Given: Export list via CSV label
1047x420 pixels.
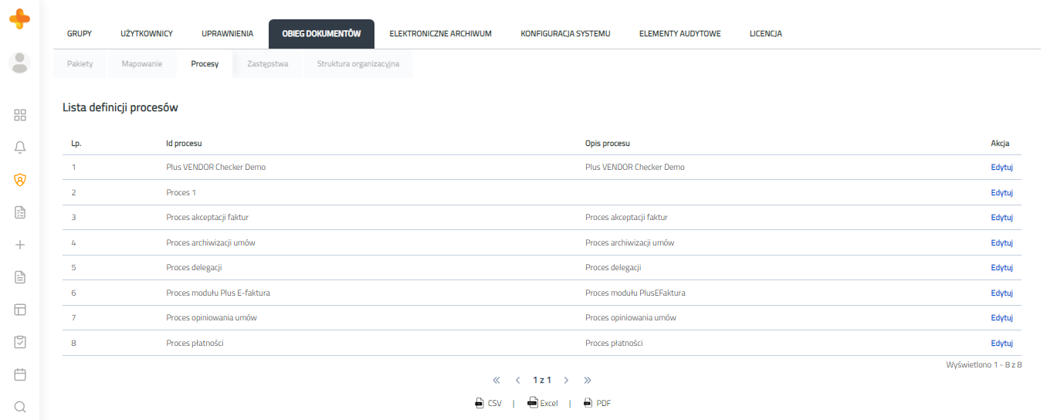Looking at the screenshot, I should 494,403.
